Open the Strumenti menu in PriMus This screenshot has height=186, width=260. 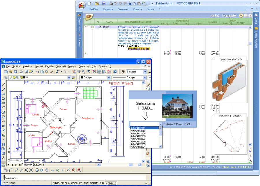click(123, 9)
